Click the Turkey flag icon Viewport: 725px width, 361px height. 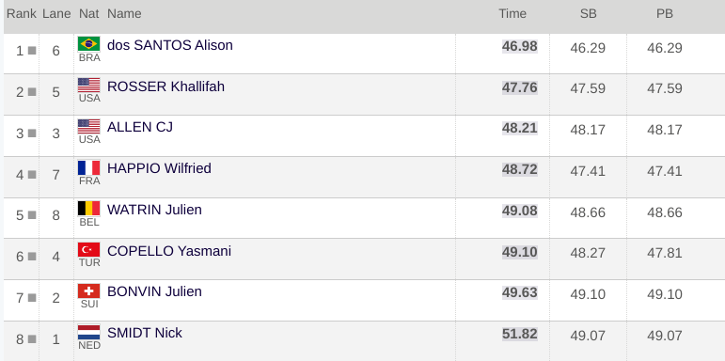(88, 250)
